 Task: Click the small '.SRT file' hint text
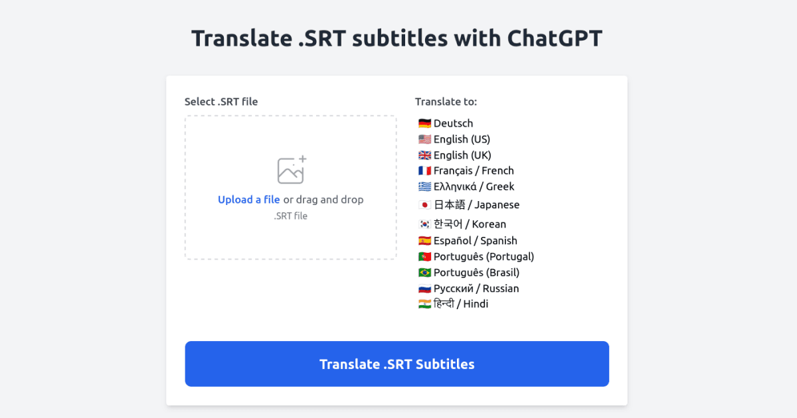point(291,216)
